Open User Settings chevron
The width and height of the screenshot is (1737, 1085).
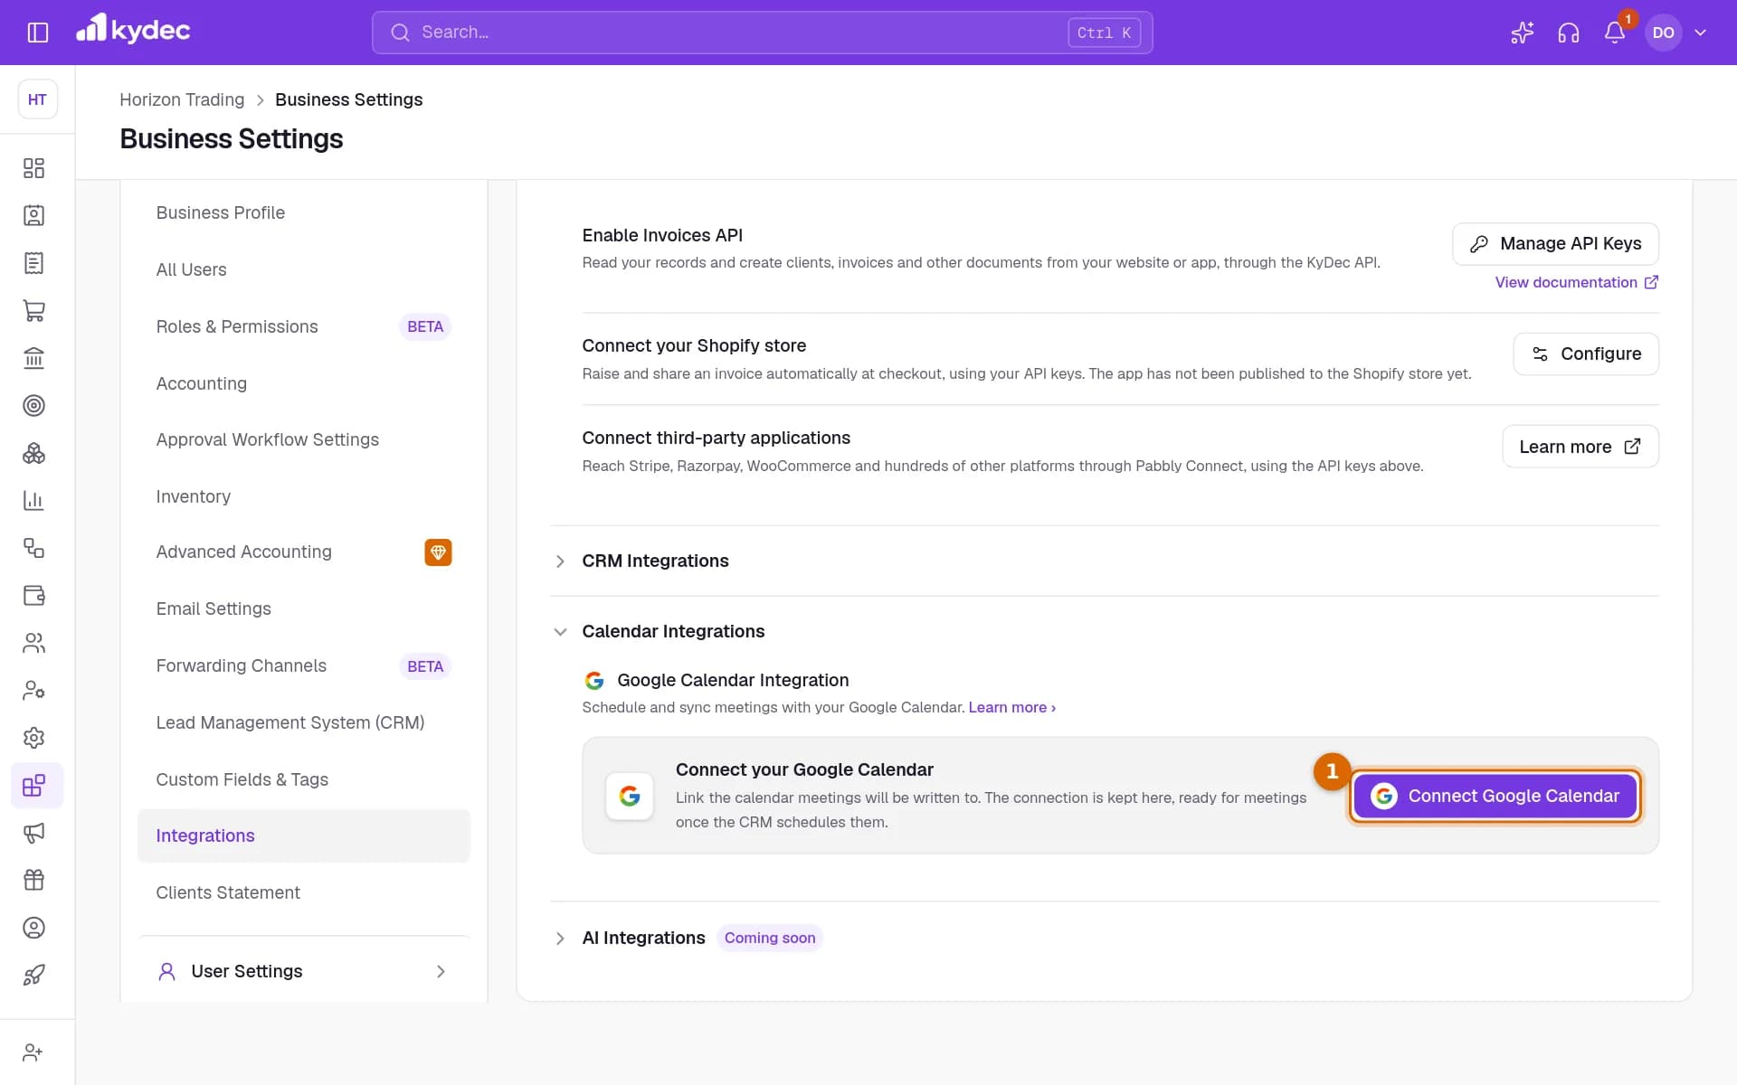click(441, 971)
